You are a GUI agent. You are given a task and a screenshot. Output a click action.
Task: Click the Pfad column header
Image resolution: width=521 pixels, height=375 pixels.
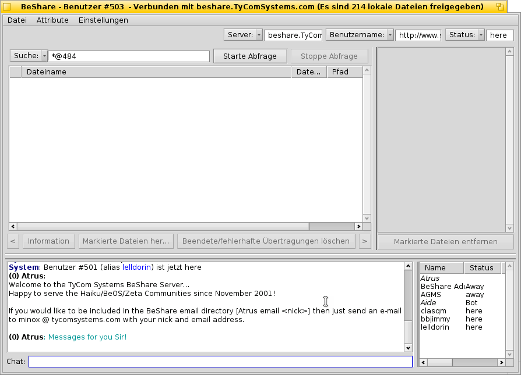point(344,72)
